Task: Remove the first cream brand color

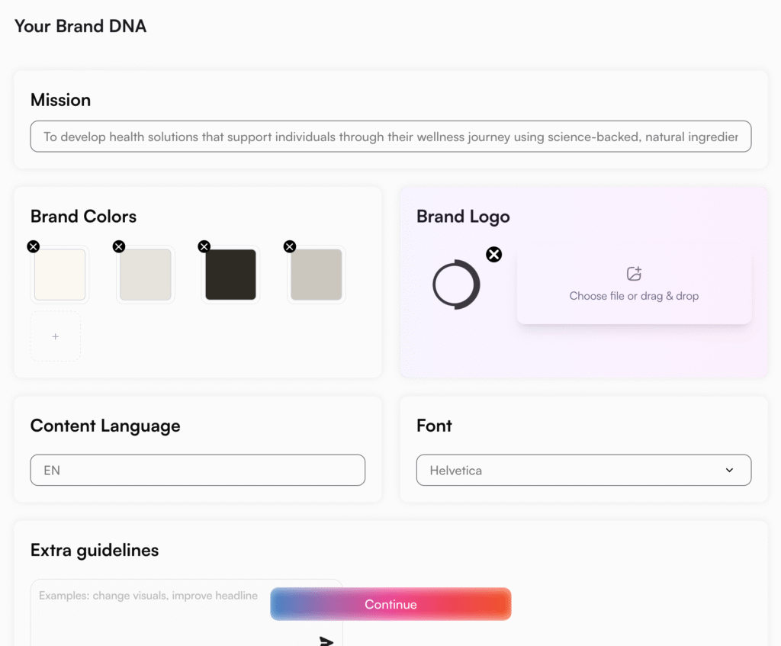Action: [x=33, y=246]
